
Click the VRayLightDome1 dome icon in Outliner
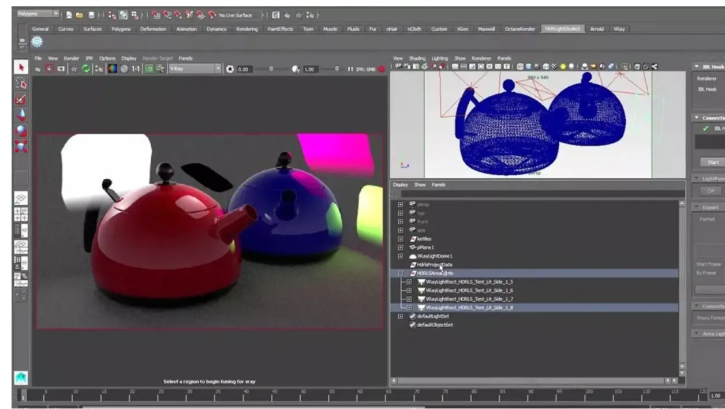click(x=413, y=256)
